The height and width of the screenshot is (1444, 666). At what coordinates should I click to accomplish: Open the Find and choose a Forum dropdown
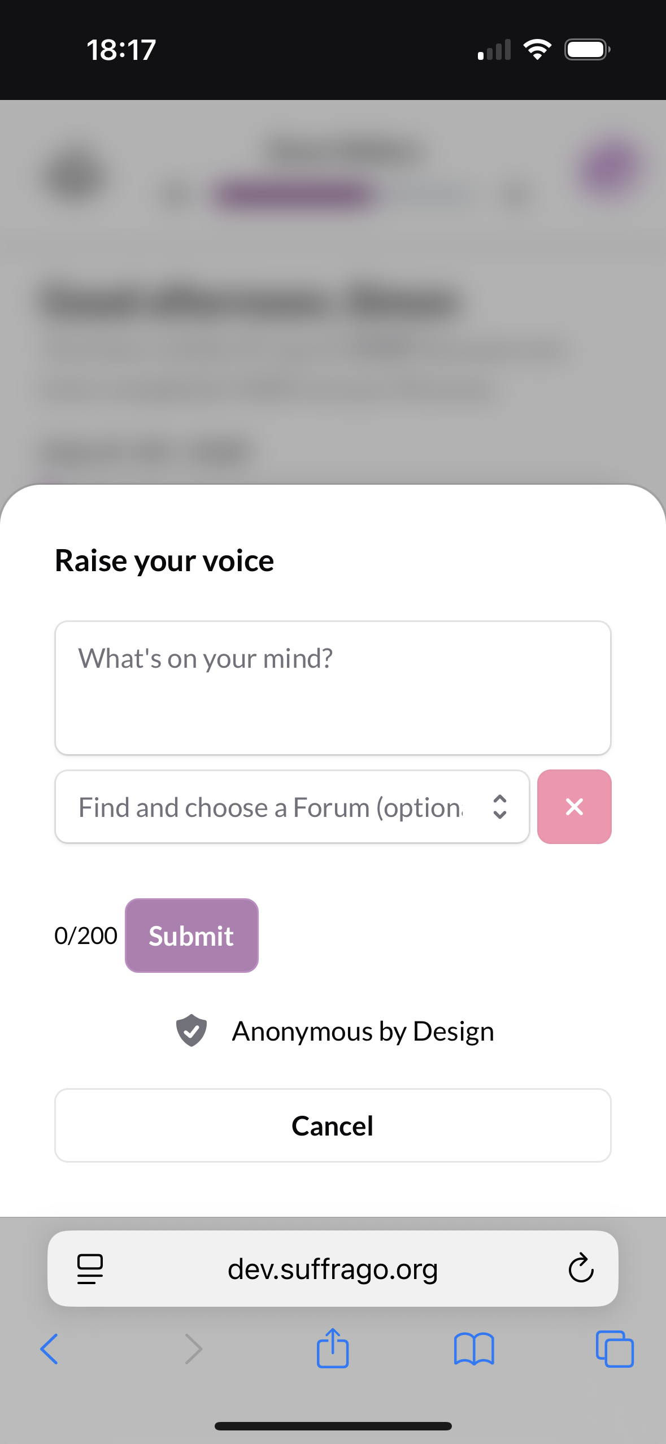pyautogui.click(x=271, y=807)
